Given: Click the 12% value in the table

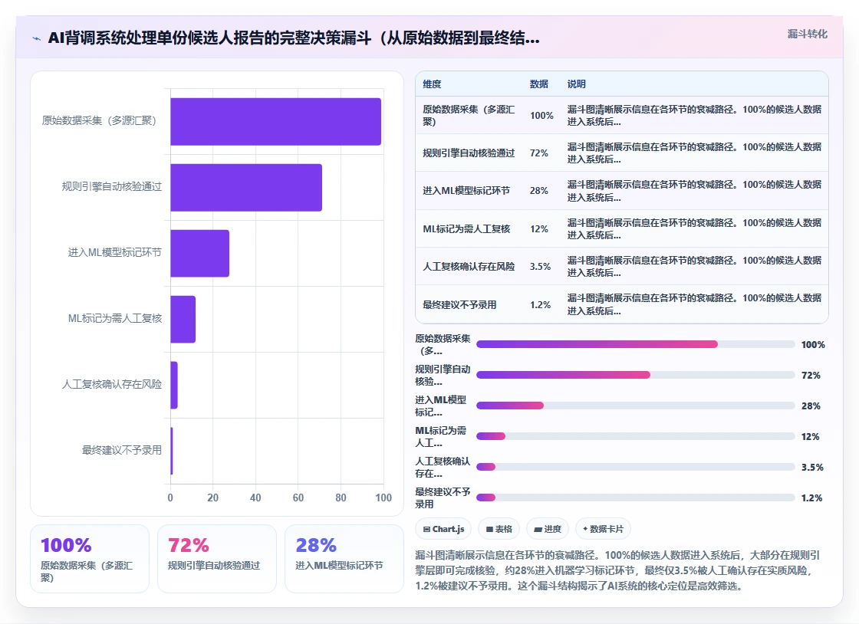Looking at the screenshot, I should [x=538, y=228].
